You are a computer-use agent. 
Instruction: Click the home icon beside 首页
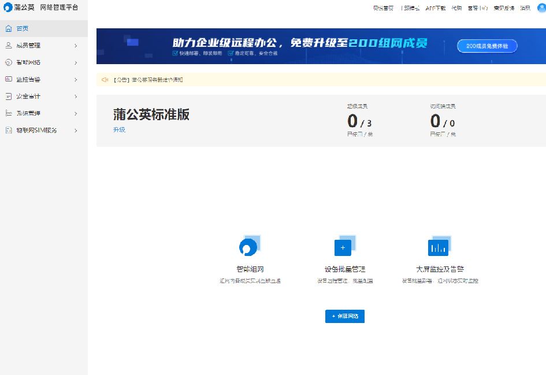tap(9, 28)
